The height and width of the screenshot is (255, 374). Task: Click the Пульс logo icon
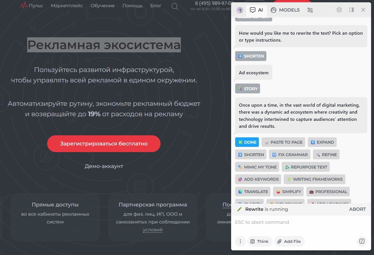(x=24, y=6)
